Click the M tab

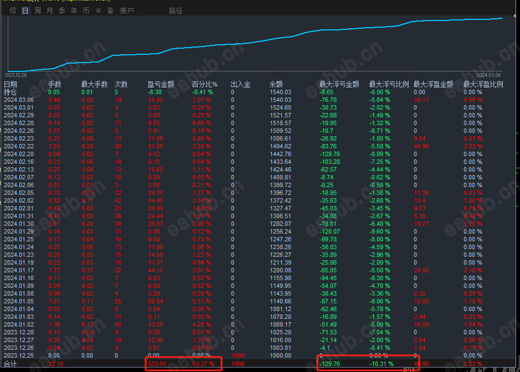pyautogui.click(x=99, y=11)
